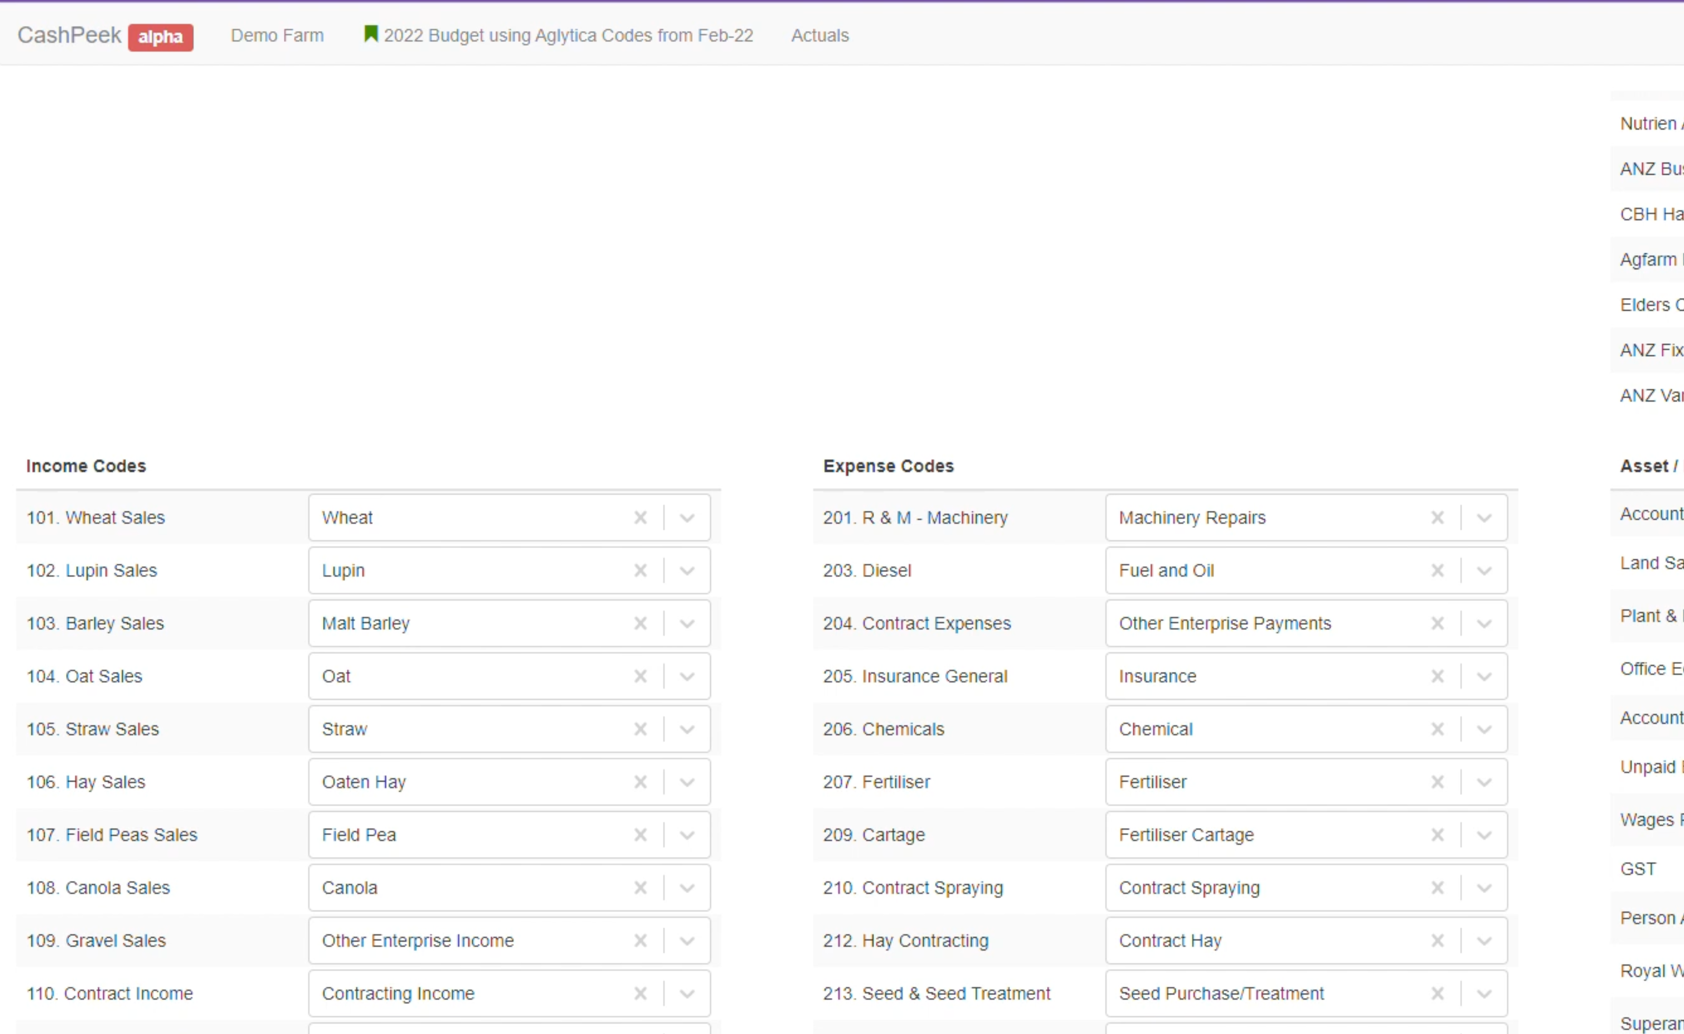Expand Chemicals expense category dropdown
This screenshot has height=1034, width=1684.
click(x=1484, y=729)
